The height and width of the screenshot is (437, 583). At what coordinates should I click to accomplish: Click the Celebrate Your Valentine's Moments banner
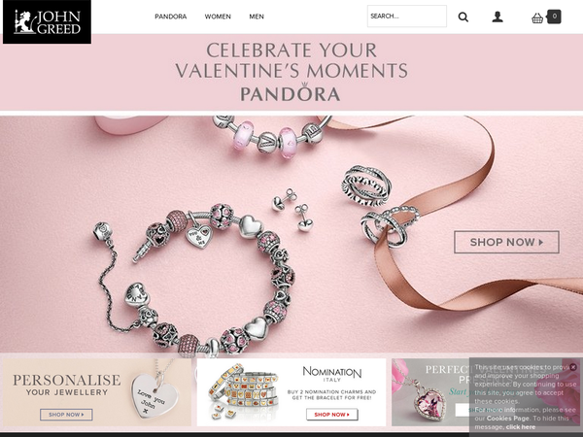[291, 72]
